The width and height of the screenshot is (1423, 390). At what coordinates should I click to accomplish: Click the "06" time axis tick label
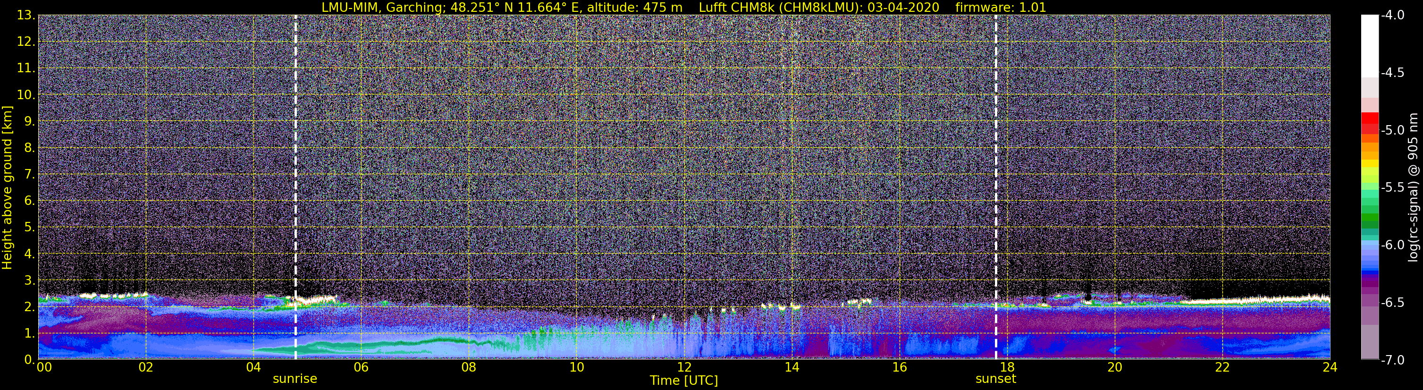tap(361, 367)
